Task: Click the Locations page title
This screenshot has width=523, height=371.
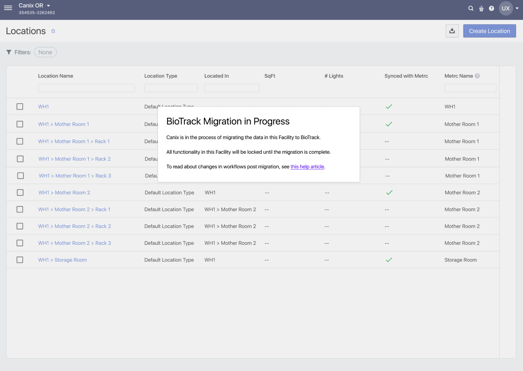Action: pos(26,31)
